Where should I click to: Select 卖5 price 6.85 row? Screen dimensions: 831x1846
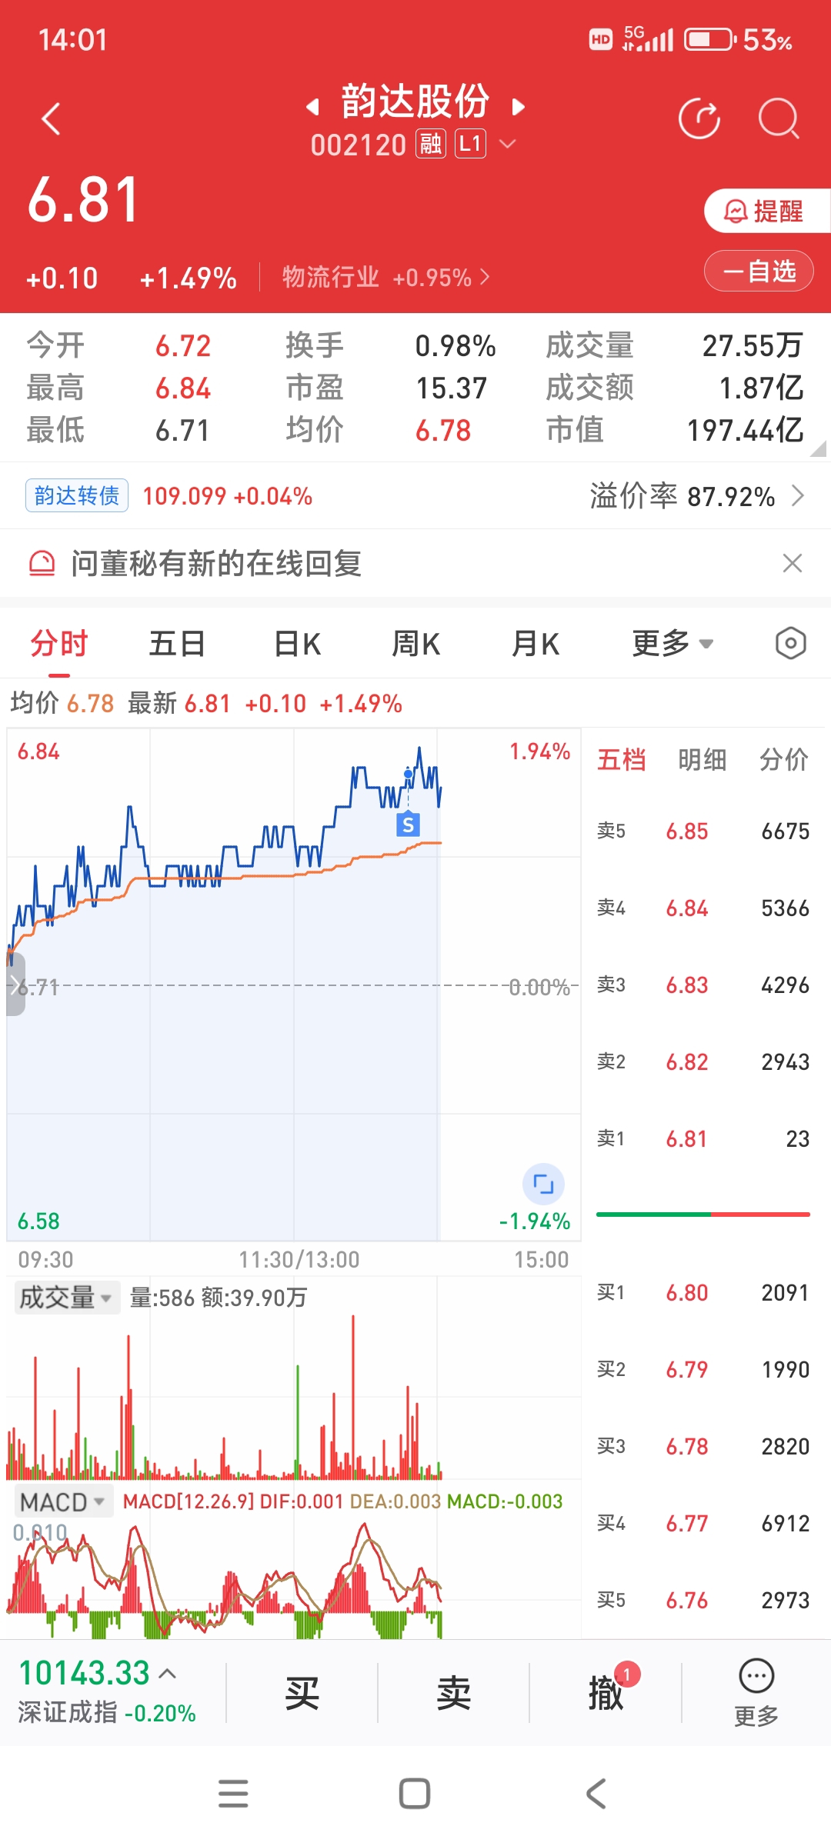[x=703, y=831]
